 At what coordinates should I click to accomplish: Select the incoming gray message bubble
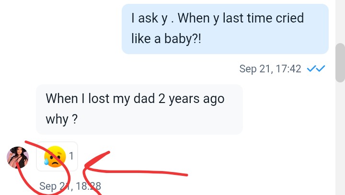[x=139, y=109]
